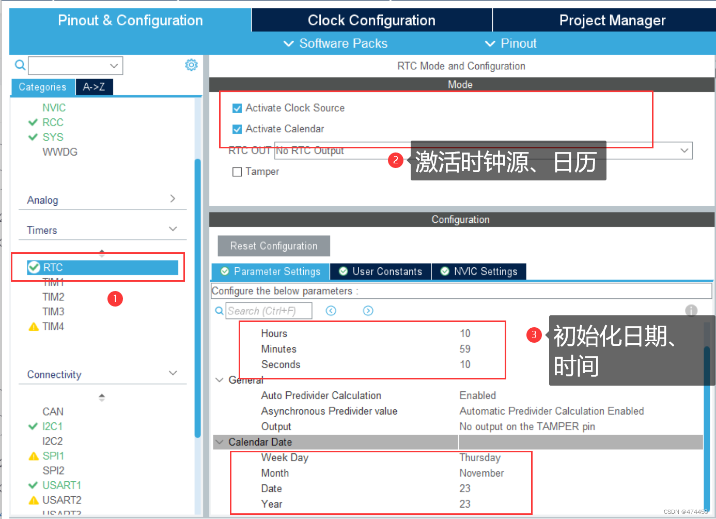Click the green check icon beside I2C1
Image resolution: width=716 pixels, height=519 pixels.
pos(33,426)
